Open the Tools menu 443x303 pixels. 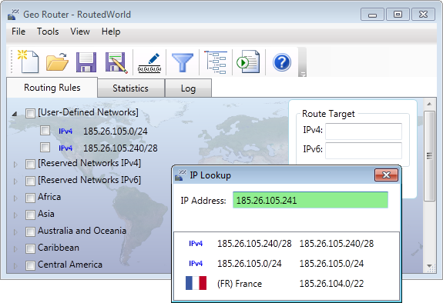pyautogui.click(x=48, y=32)
